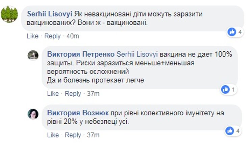This screenshot has height=144, width=250.
Task: Click the like reaction icon on Serhii Lisovyi's comment
Action: pyautogui.click(x=232, y=32)
